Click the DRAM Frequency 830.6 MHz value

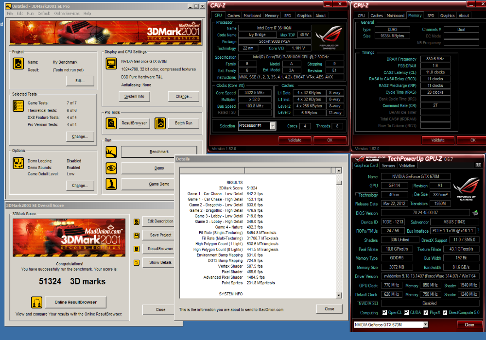pos(435,59)
